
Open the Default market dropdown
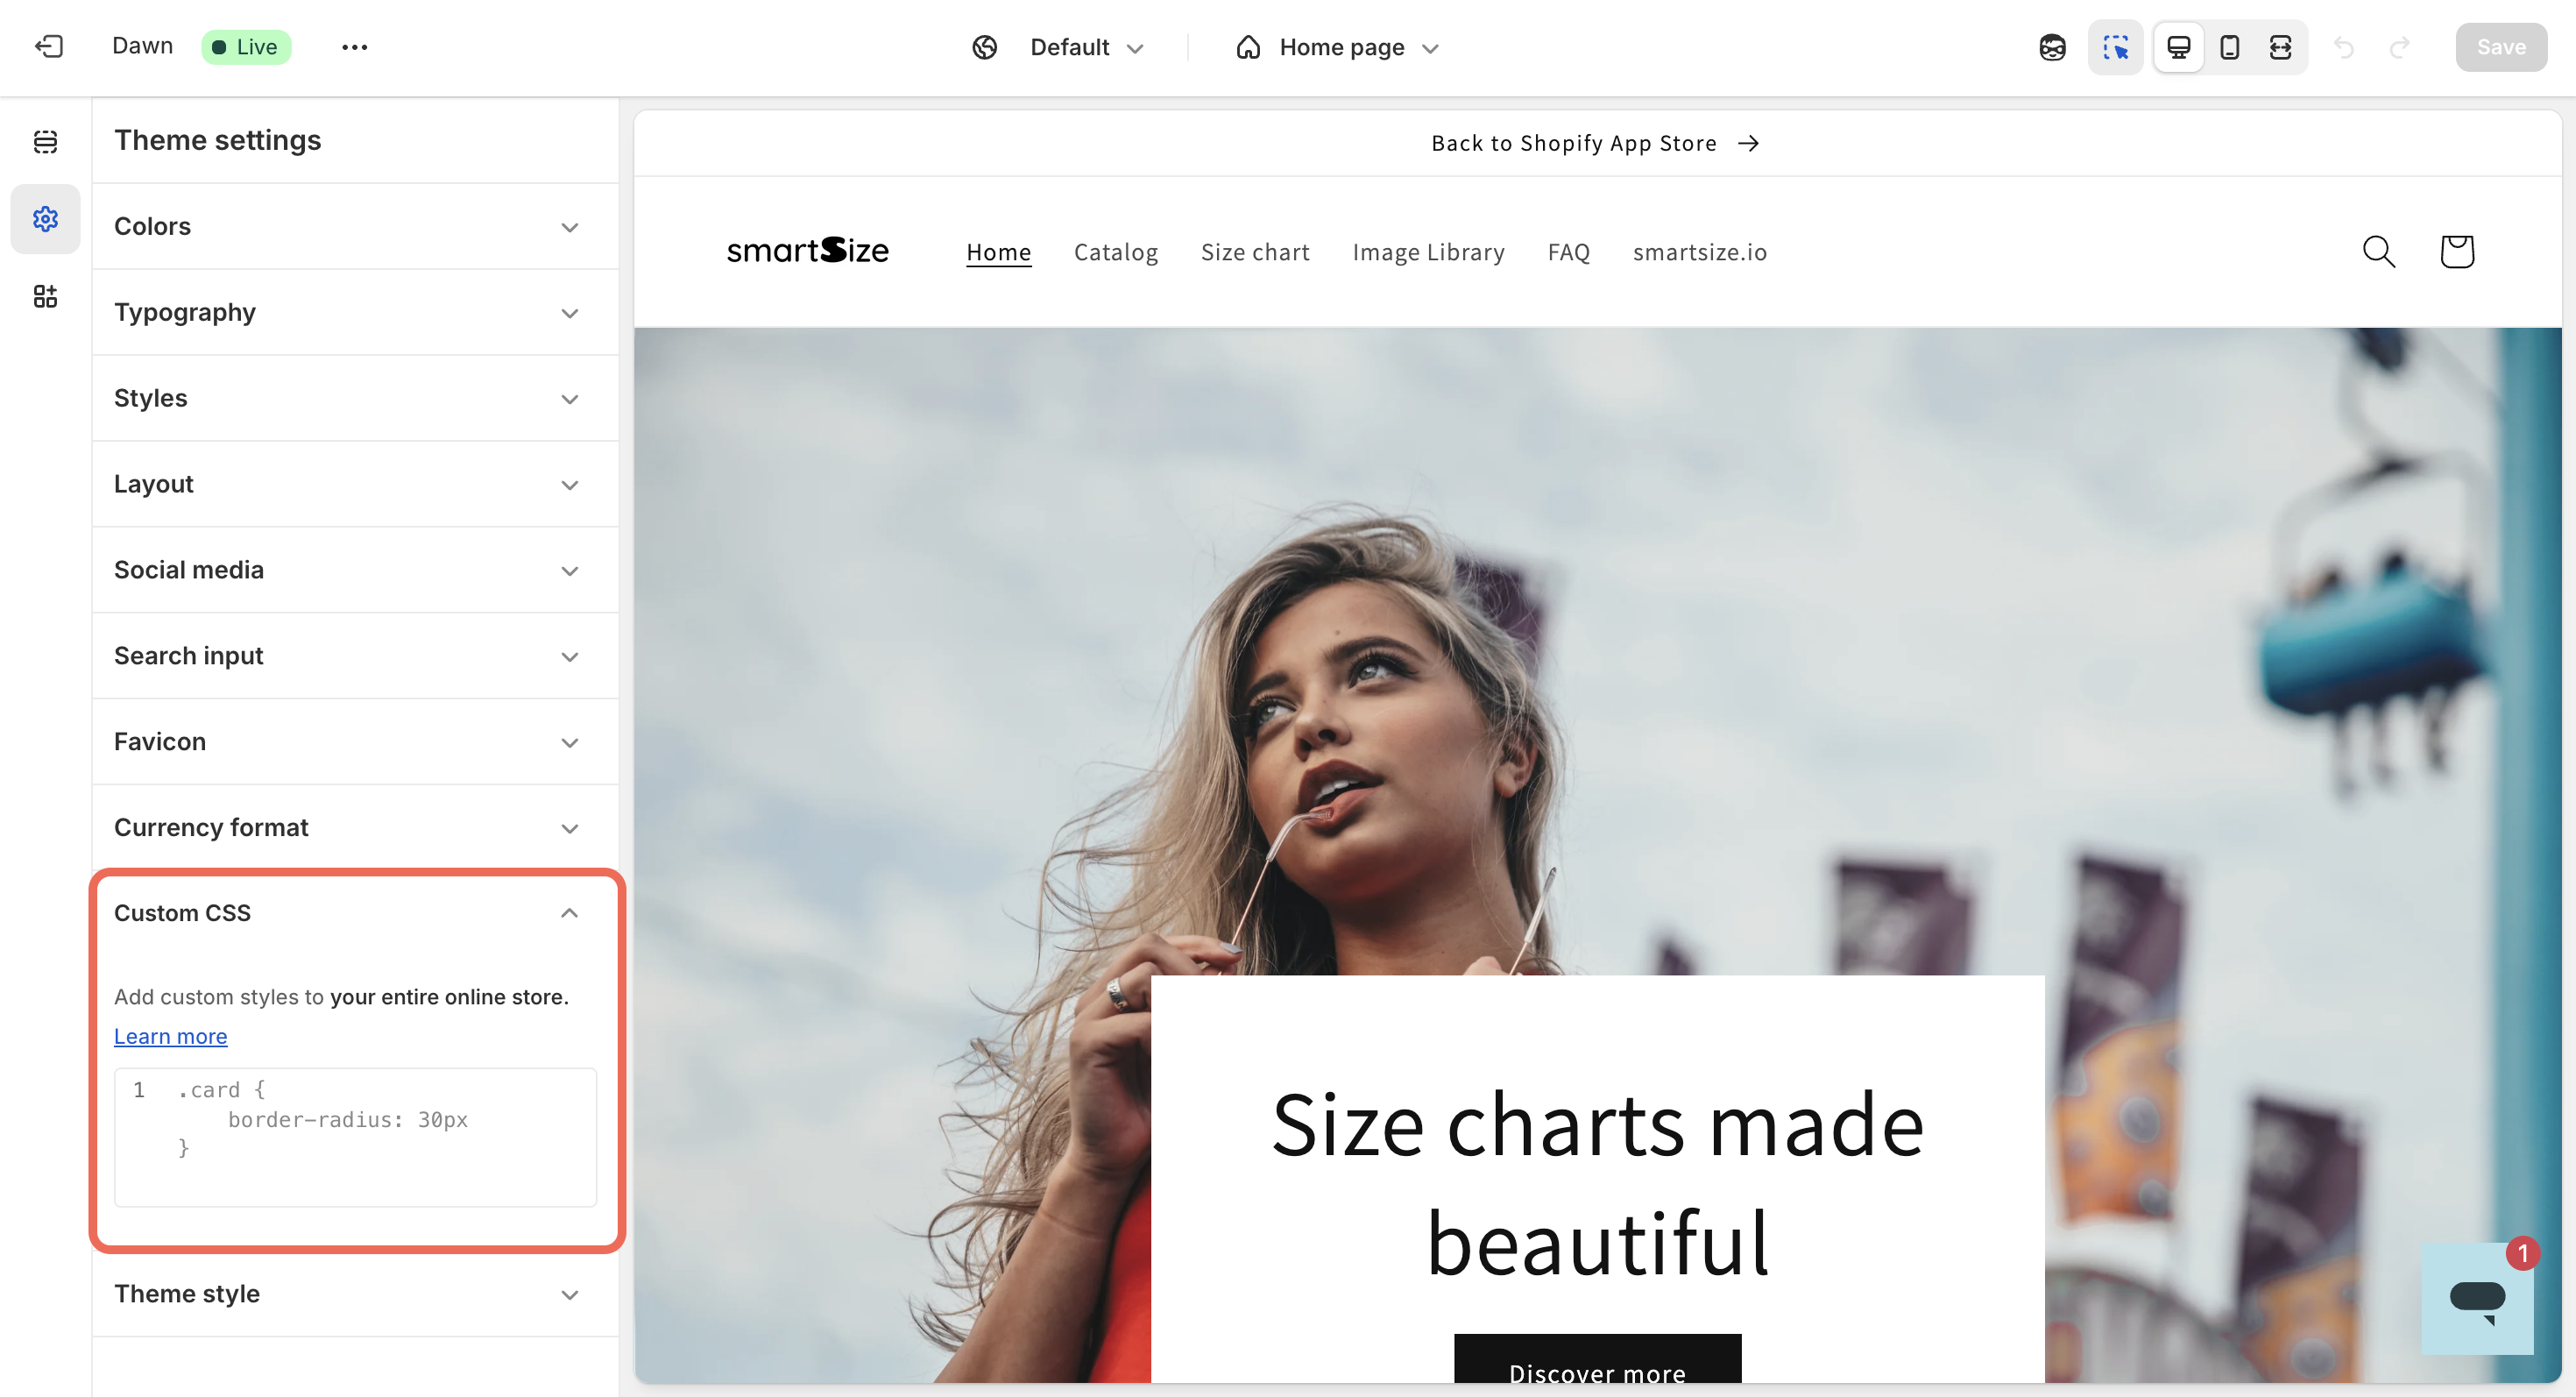pos(1086,47)
